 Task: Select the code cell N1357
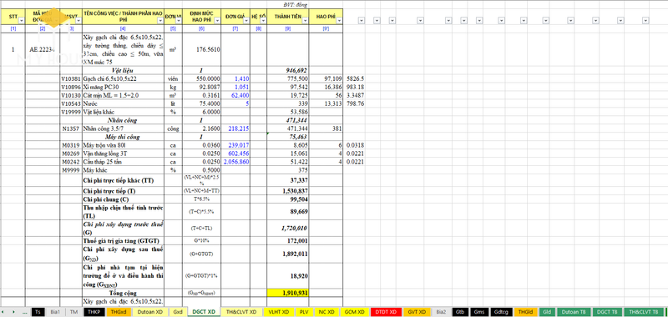pyautogui.click(x=70, y=128)
